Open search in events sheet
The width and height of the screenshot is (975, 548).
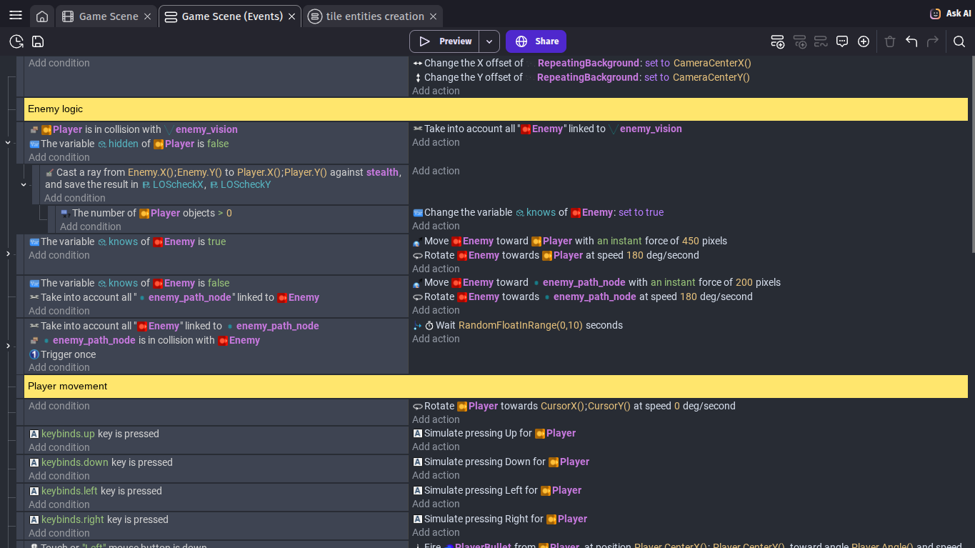pyautogui.click(x=959, y=41)
